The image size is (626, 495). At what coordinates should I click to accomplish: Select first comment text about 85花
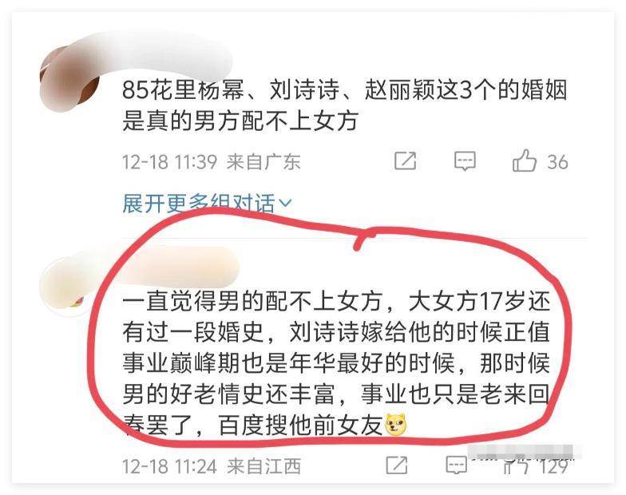(x=345, y=105)
